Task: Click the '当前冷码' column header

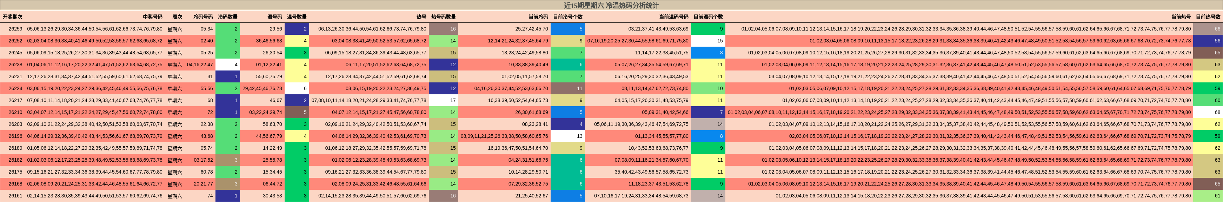Action: (x=538, y=16)
